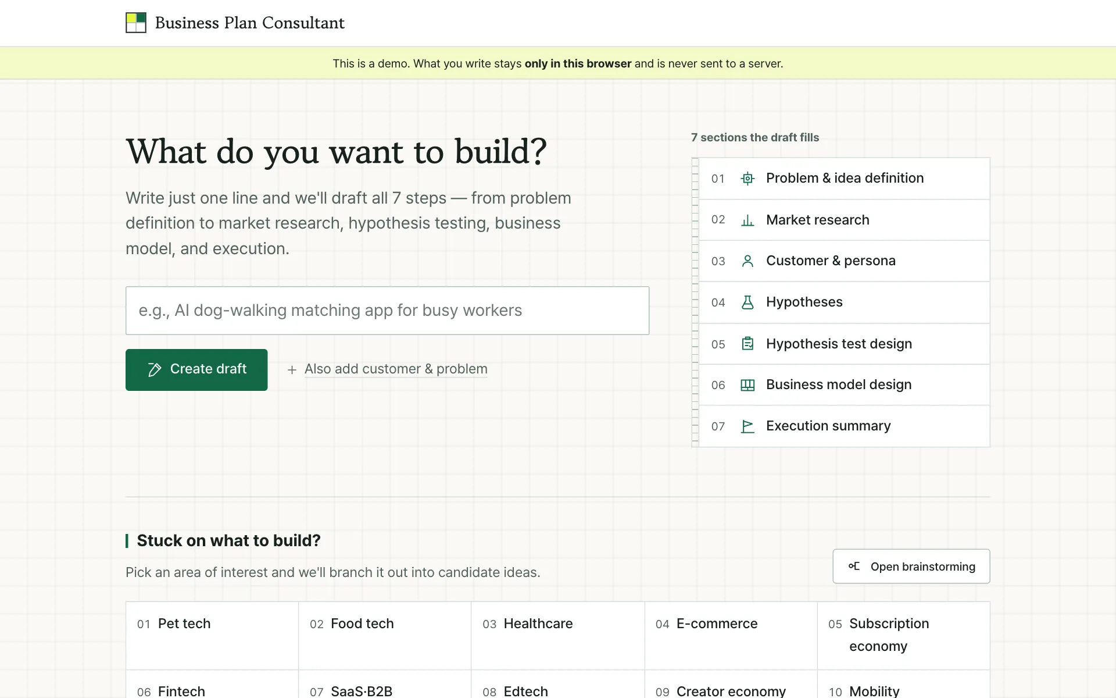Click the Open brainstorming button
1116x698 pixels.
click(911, 566)
